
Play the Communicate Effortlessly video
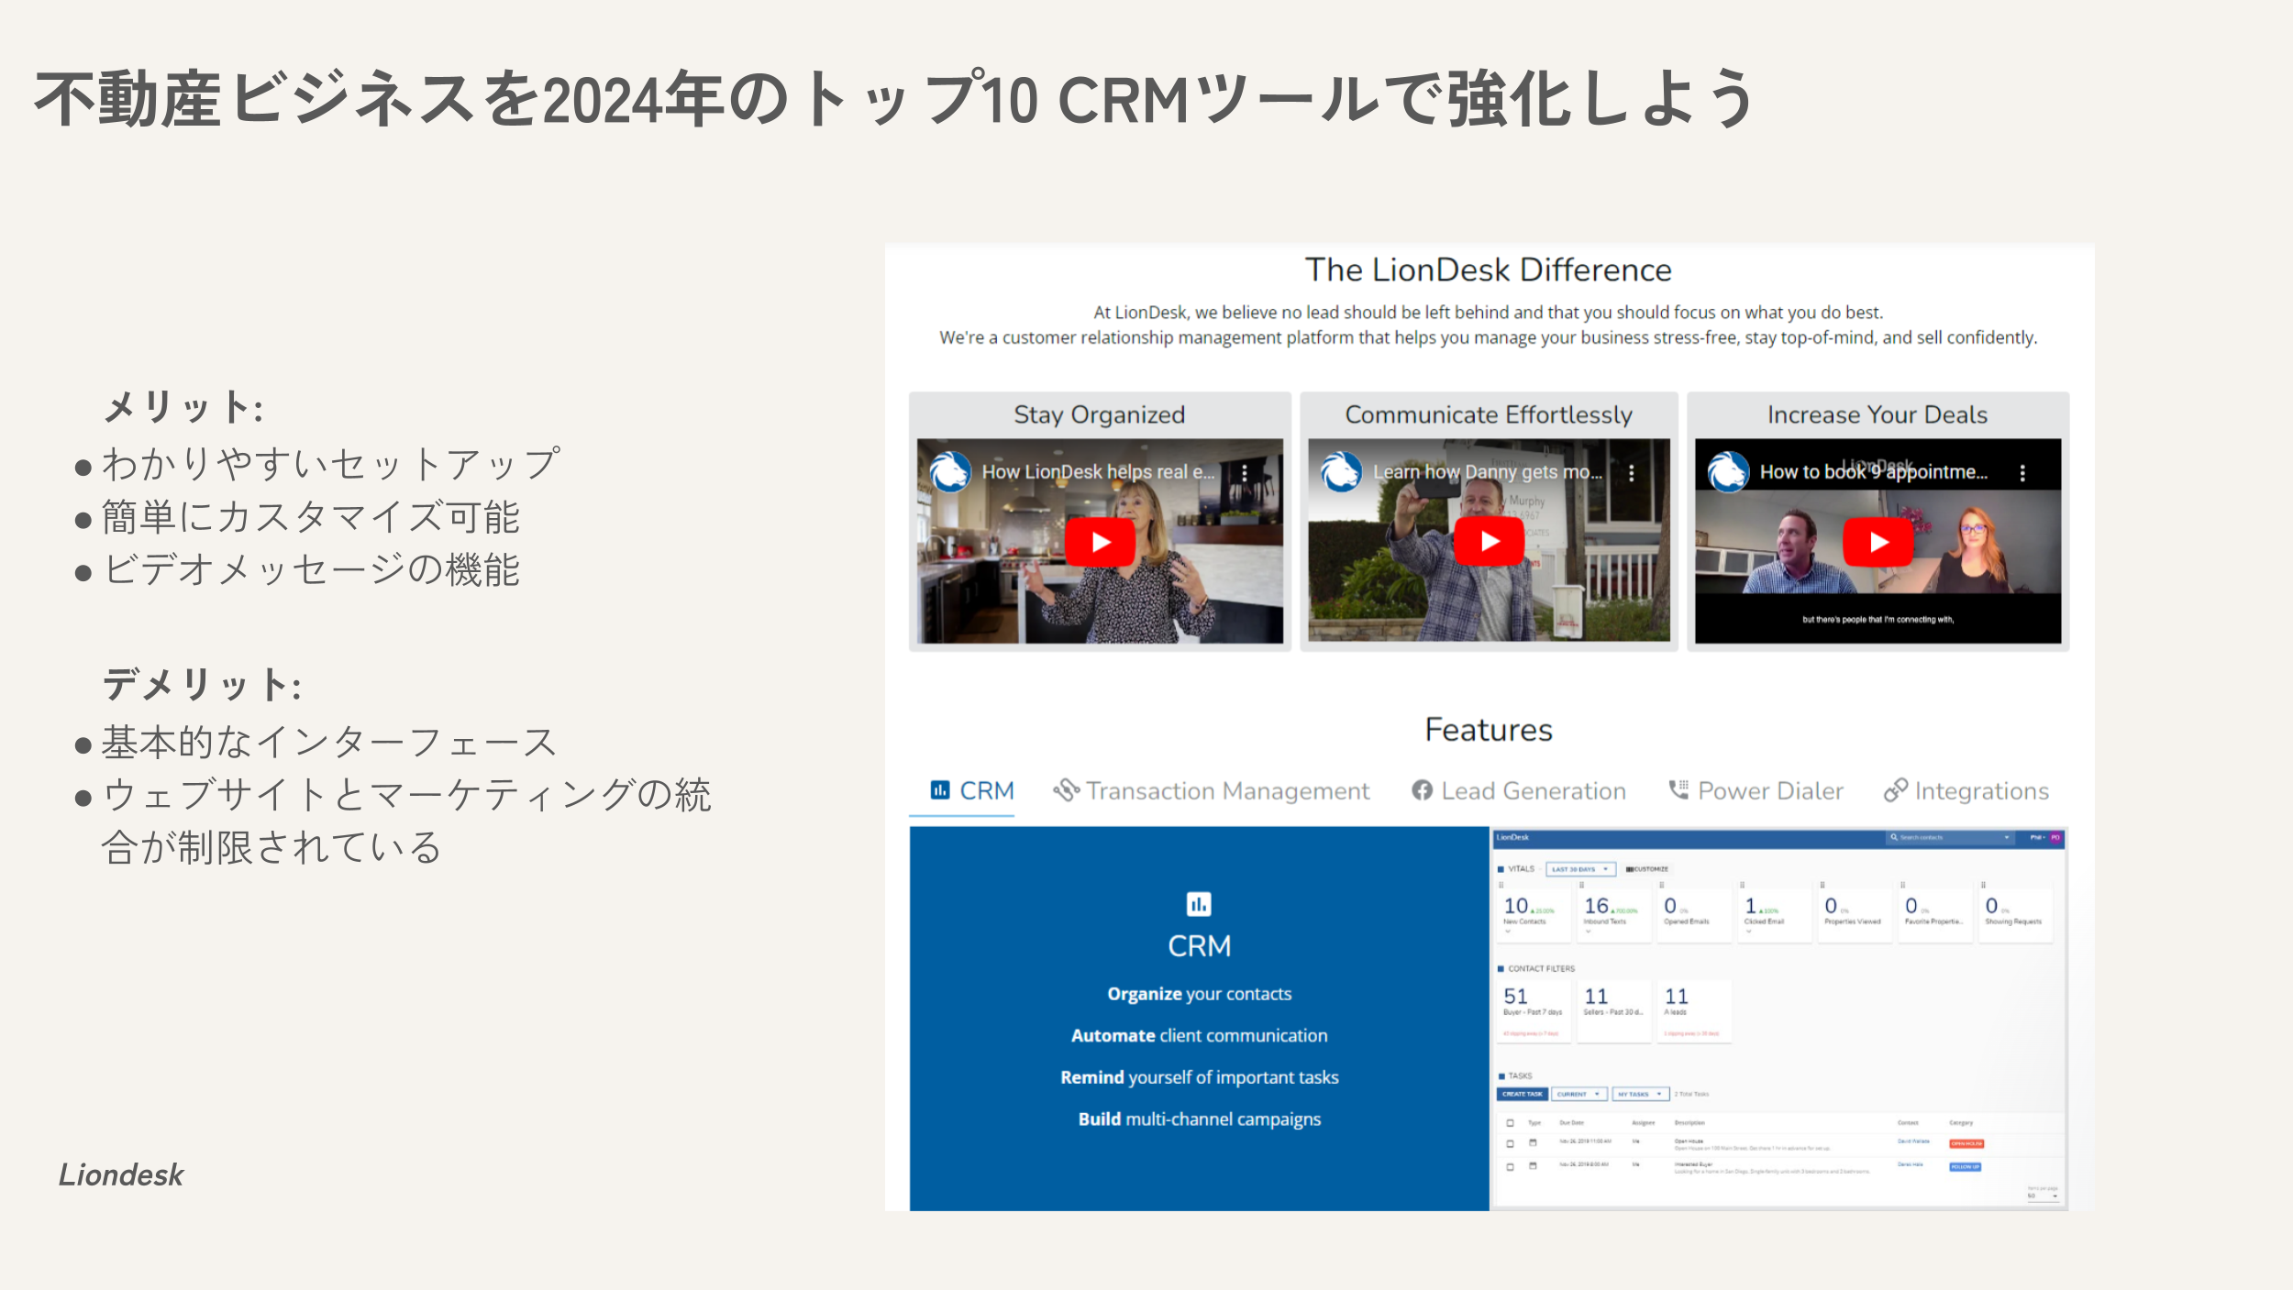[1489, 542]
